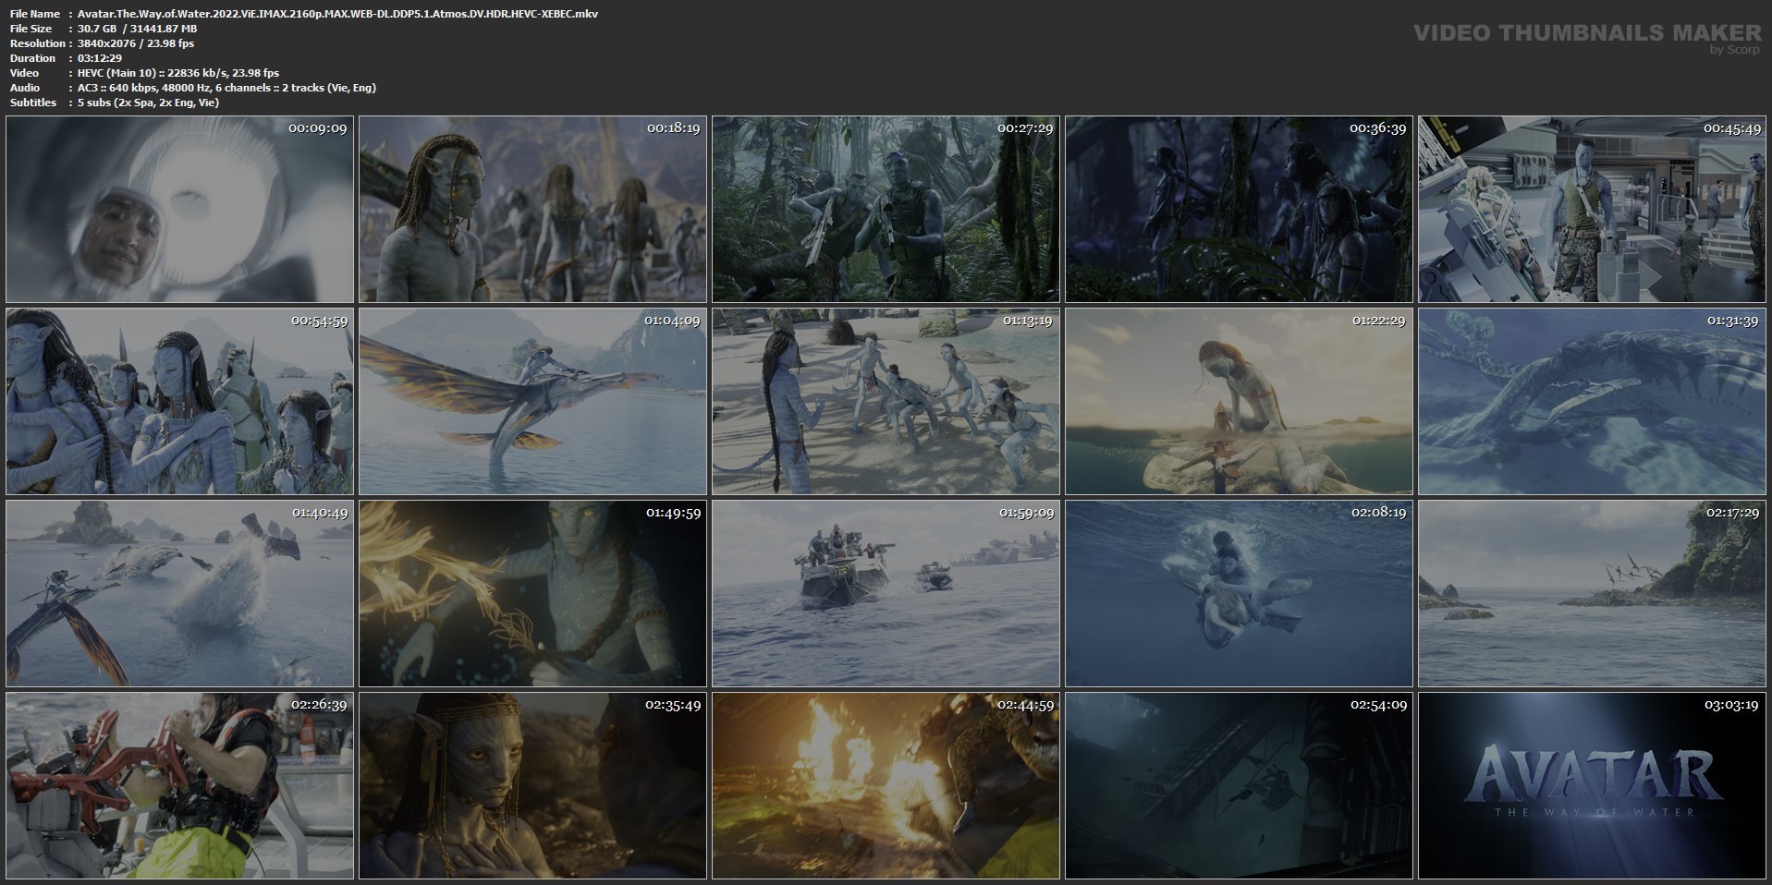Choose the 02:35:49 frame

click(532, 786)
